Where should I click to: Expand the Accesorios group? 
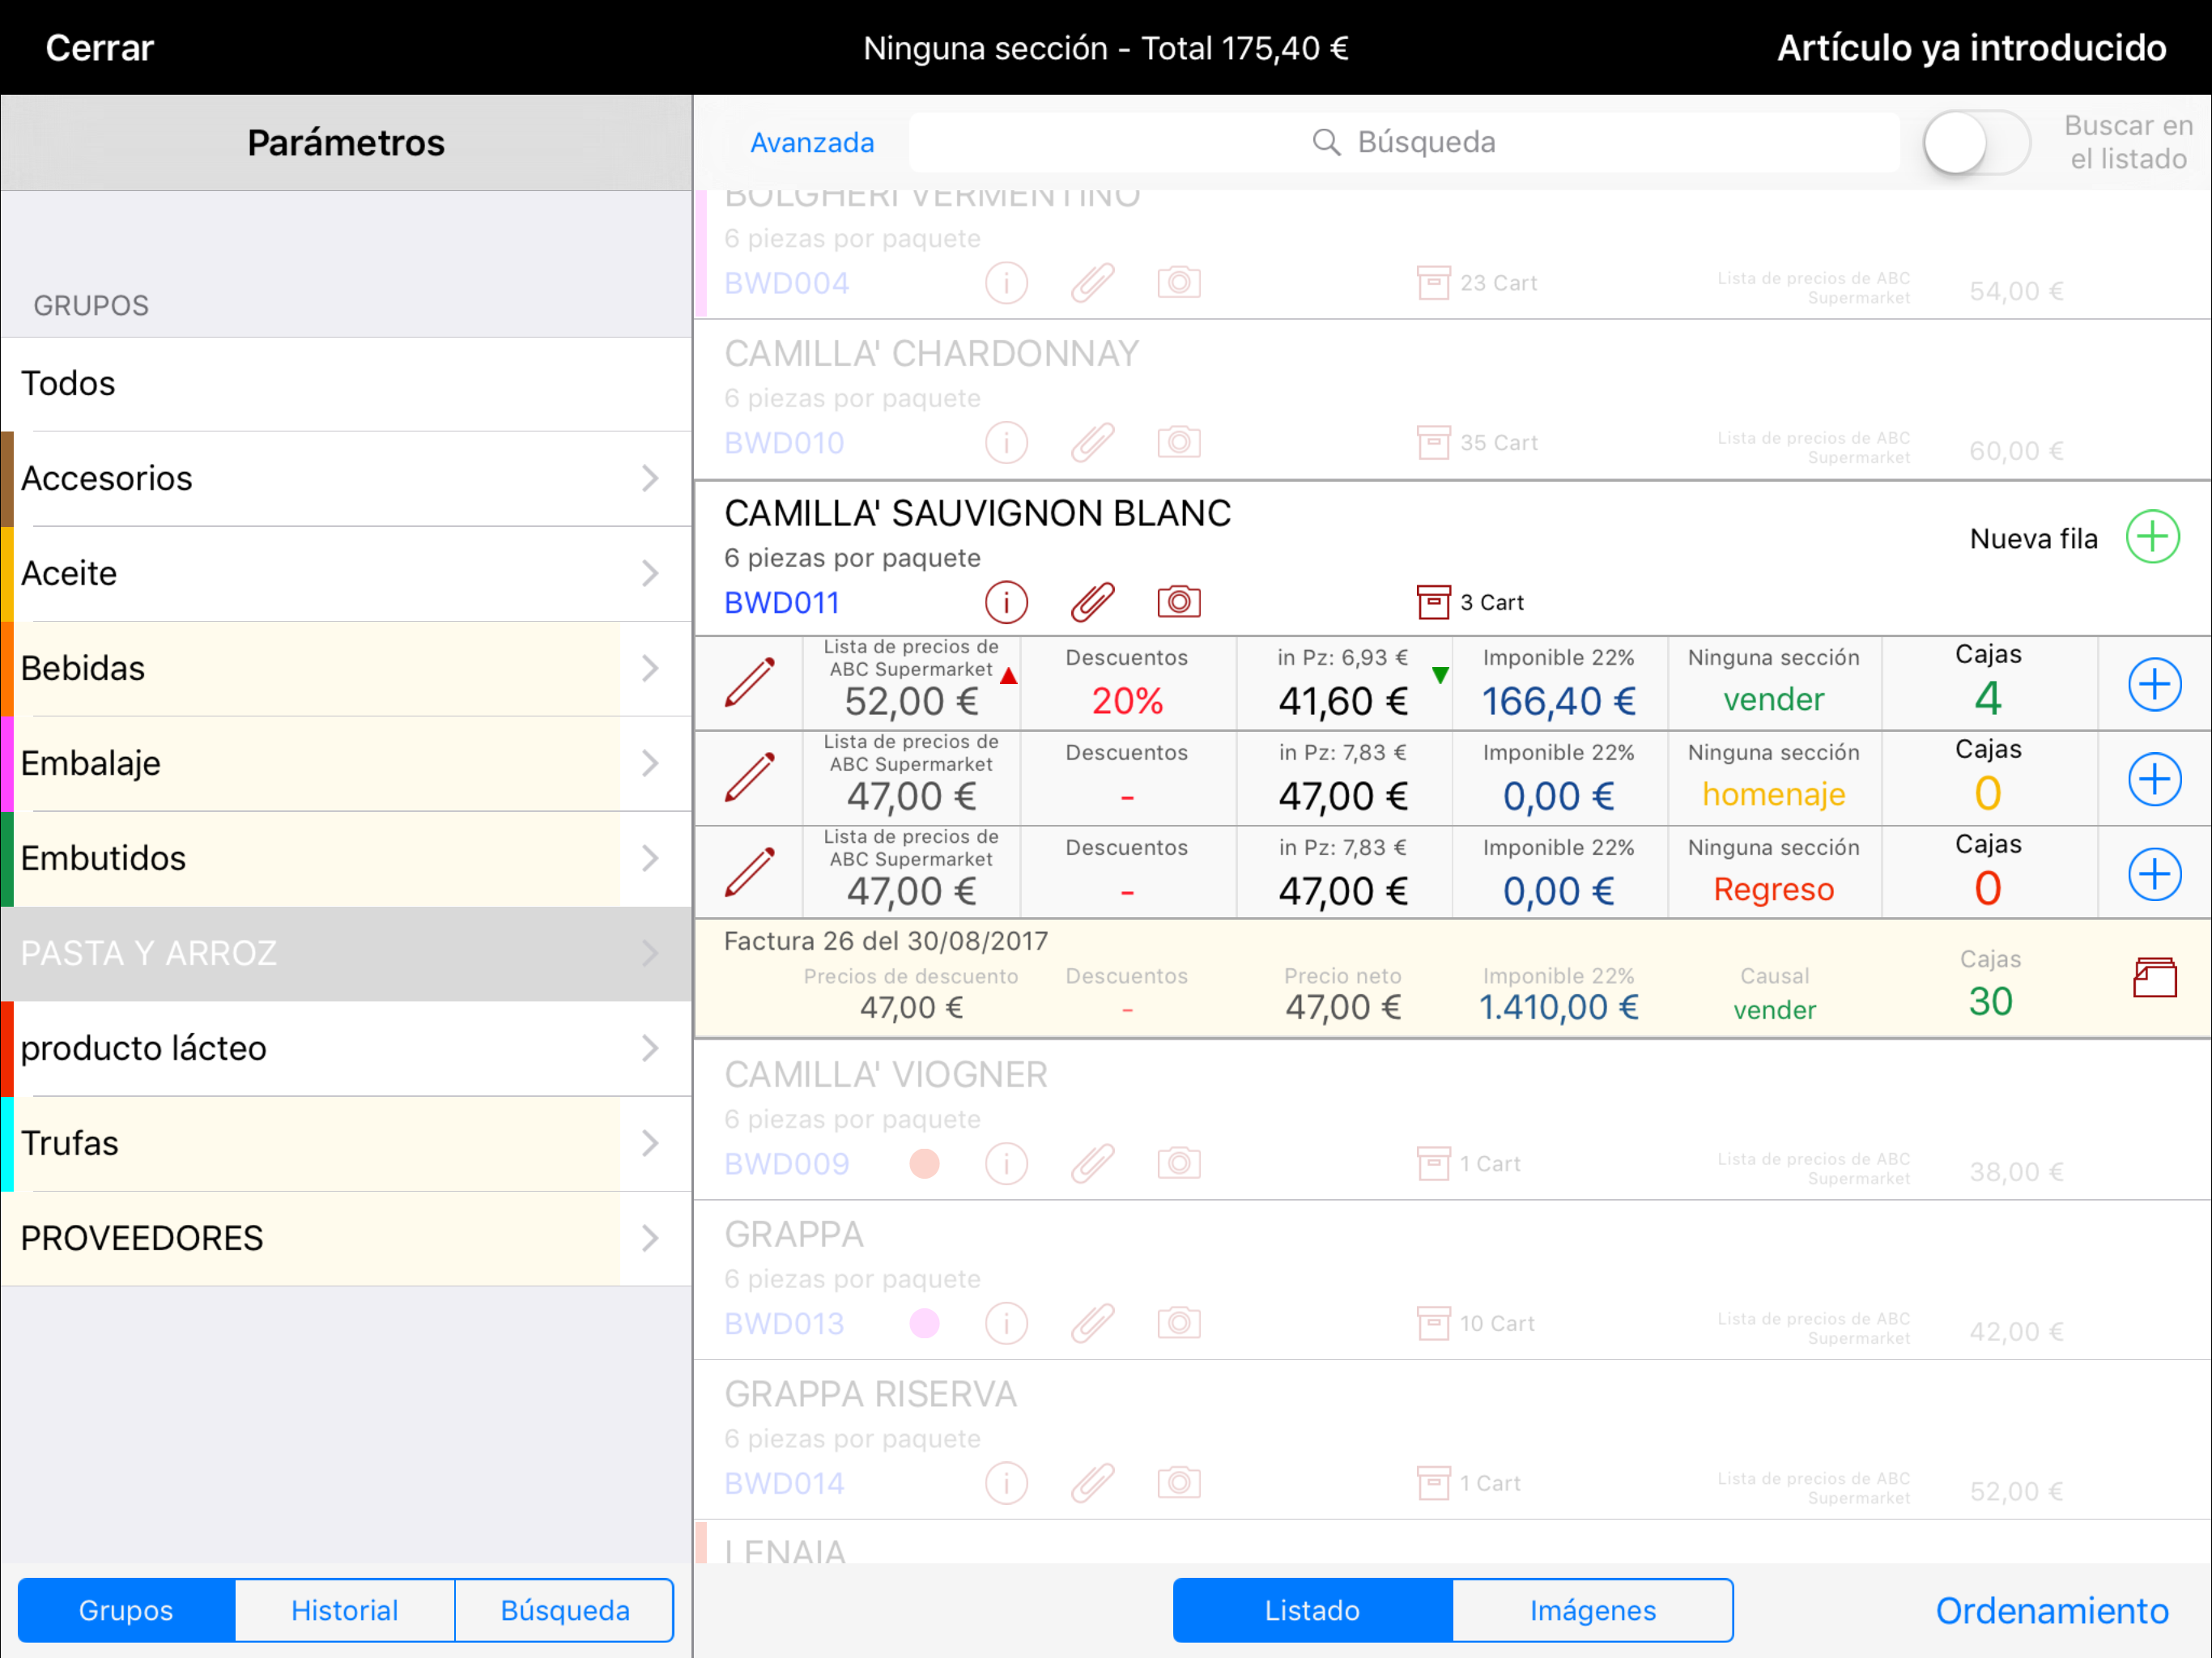click(650, 478)
